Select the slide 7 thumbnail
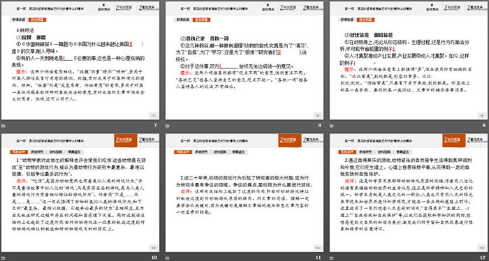Image resolution: width=489 pixels, height=261 pixels. [x=80, y=61]
